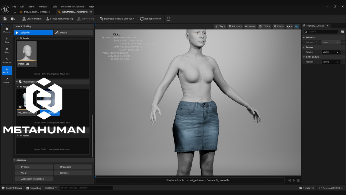Click the Accessory Properties button

tap(34, 179)
